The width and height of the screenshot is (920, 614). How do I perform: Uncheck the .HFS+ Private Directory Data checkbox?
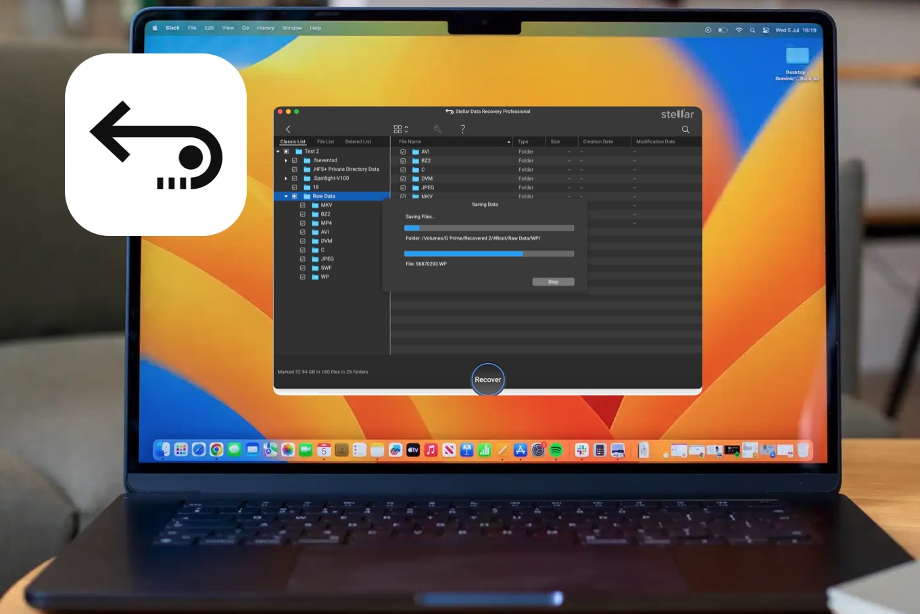295,170
